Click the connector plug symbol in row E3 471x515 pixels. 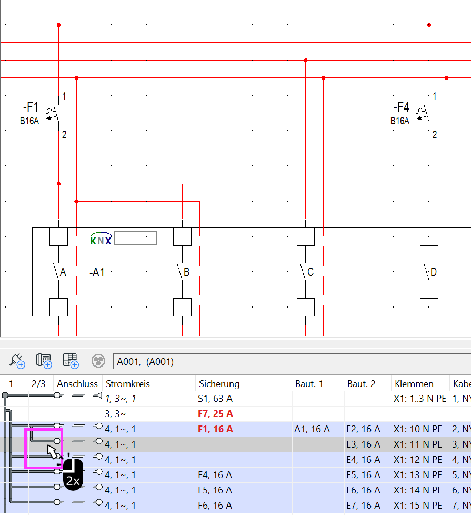(x=58, y=441)
